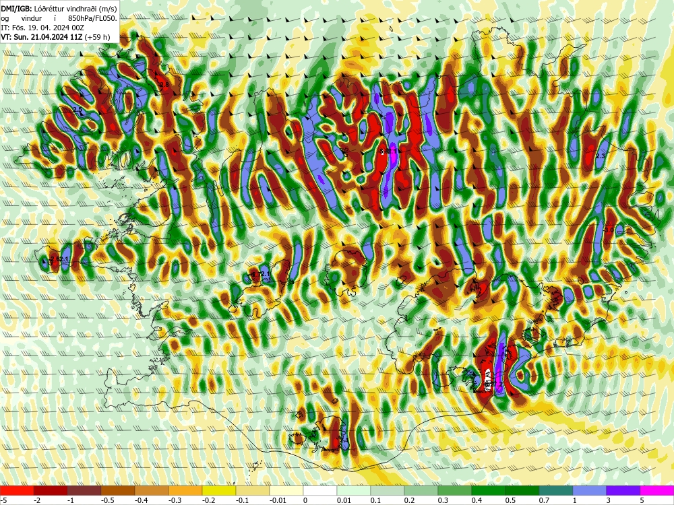Click the '850hPa/FL050.' level text
This screenshot has width=674, height=505.
point(92,18)
